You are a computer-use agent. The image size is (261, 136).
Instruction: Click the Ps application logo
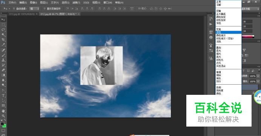coord(3,2)
